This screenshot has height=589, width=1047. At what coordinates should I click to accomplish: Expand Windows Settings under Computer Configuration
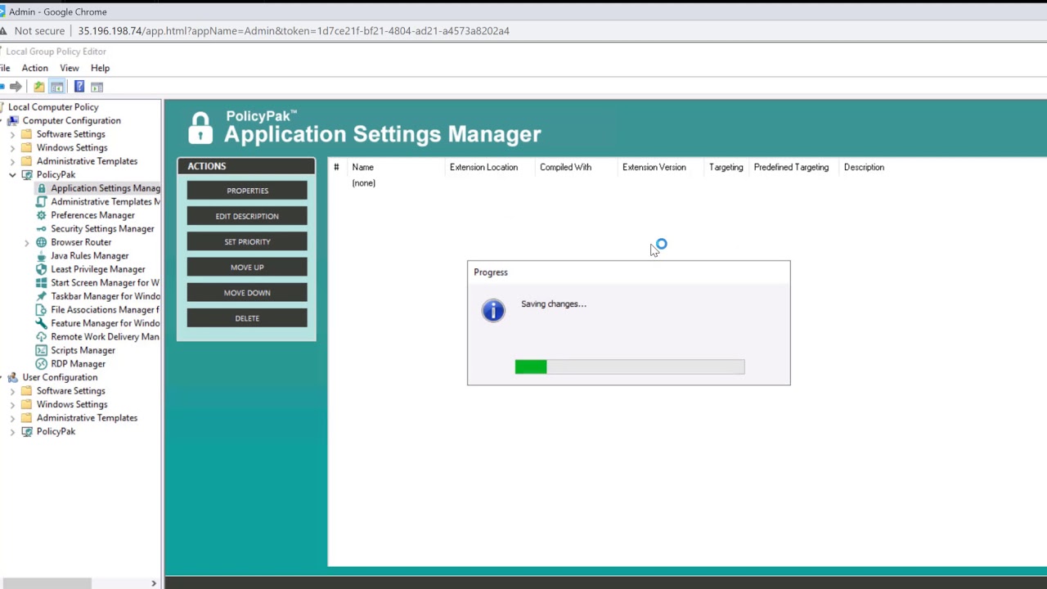coord(12,148)
